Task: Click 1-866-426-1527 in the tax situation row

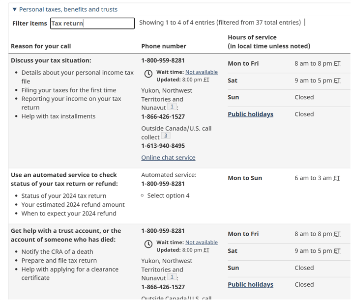Action: pyautogui.click(x=163, y=117)
